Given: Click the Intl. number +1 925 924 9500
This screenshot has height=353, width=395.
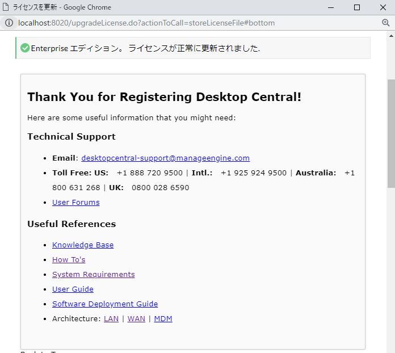Looking at the screenshot, I should (254, 173).
